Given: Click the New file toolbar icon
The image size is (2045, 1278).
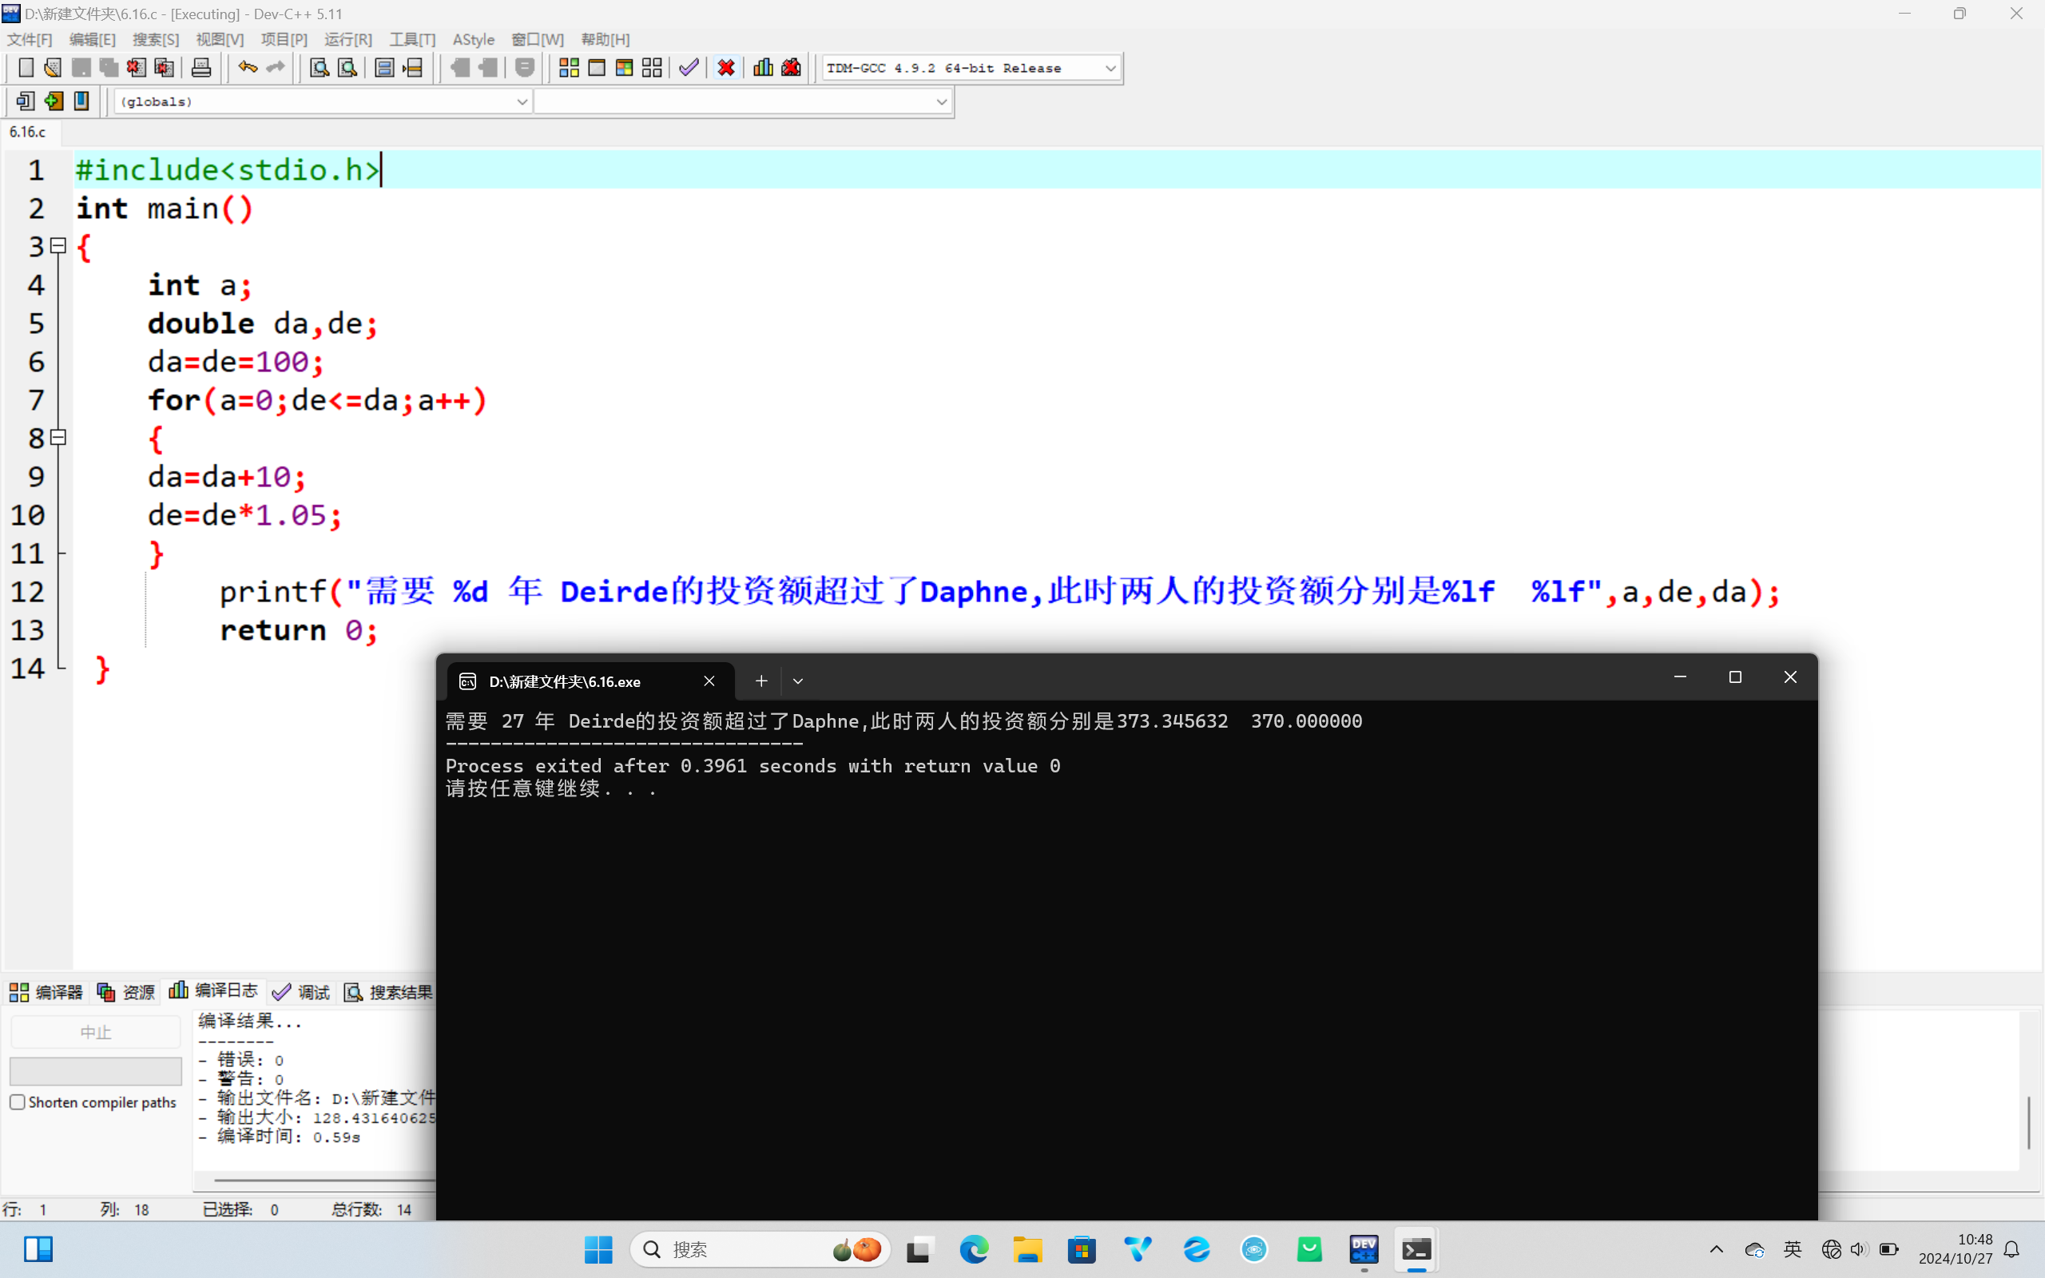Looking at the screenshot, I should coord(26,68).
